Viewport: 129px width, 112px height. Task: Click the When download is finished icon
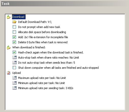click(9, 47)
